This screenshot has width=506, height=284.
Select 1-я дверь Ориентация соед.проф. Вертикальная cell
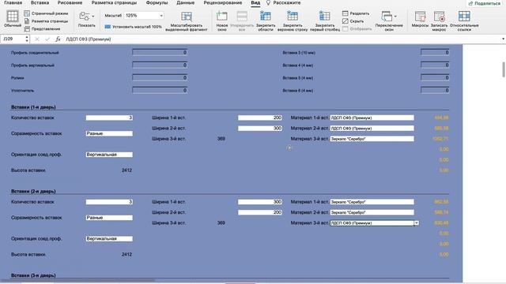tap(109, 155)
